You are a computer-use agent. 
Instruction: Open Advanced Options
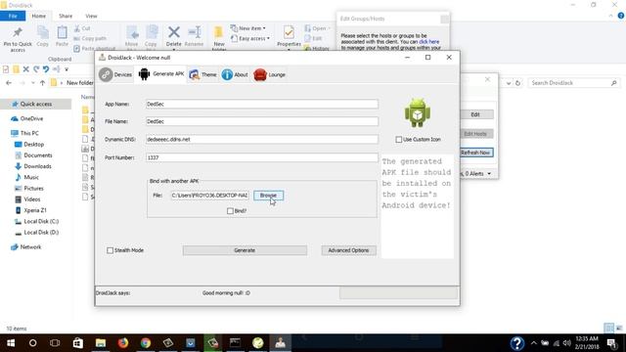coord(348,250)
